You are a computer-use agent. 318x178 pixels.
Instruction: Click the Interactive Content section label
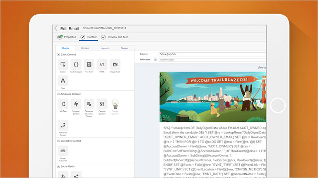click(x=71, y=141)
